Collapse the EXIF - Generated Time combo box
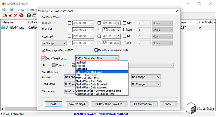 (116, 58)
